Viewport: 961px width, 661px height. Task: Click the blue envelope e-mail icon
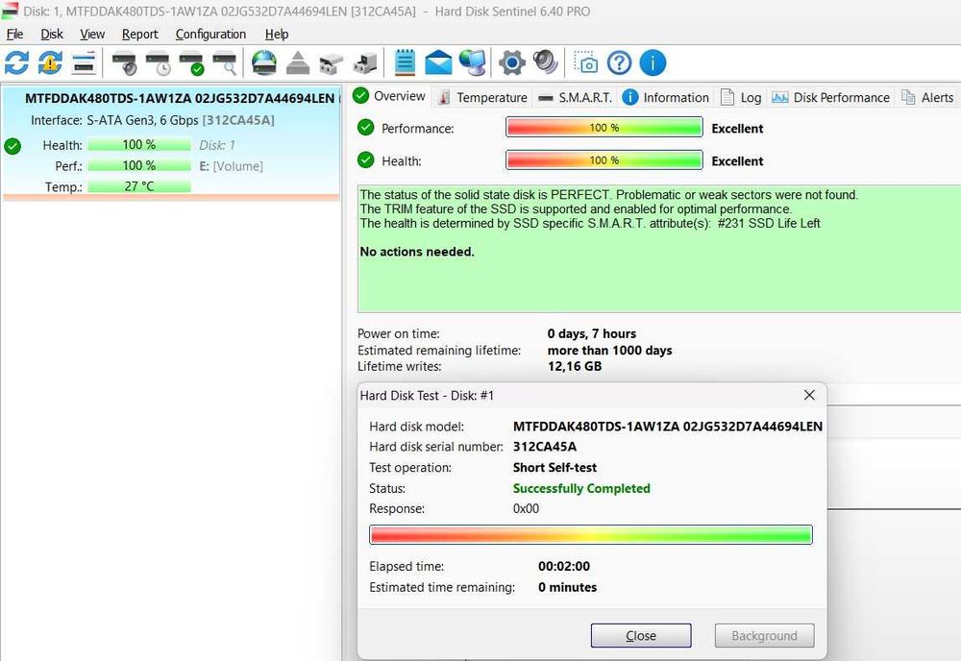pos(438,62)
